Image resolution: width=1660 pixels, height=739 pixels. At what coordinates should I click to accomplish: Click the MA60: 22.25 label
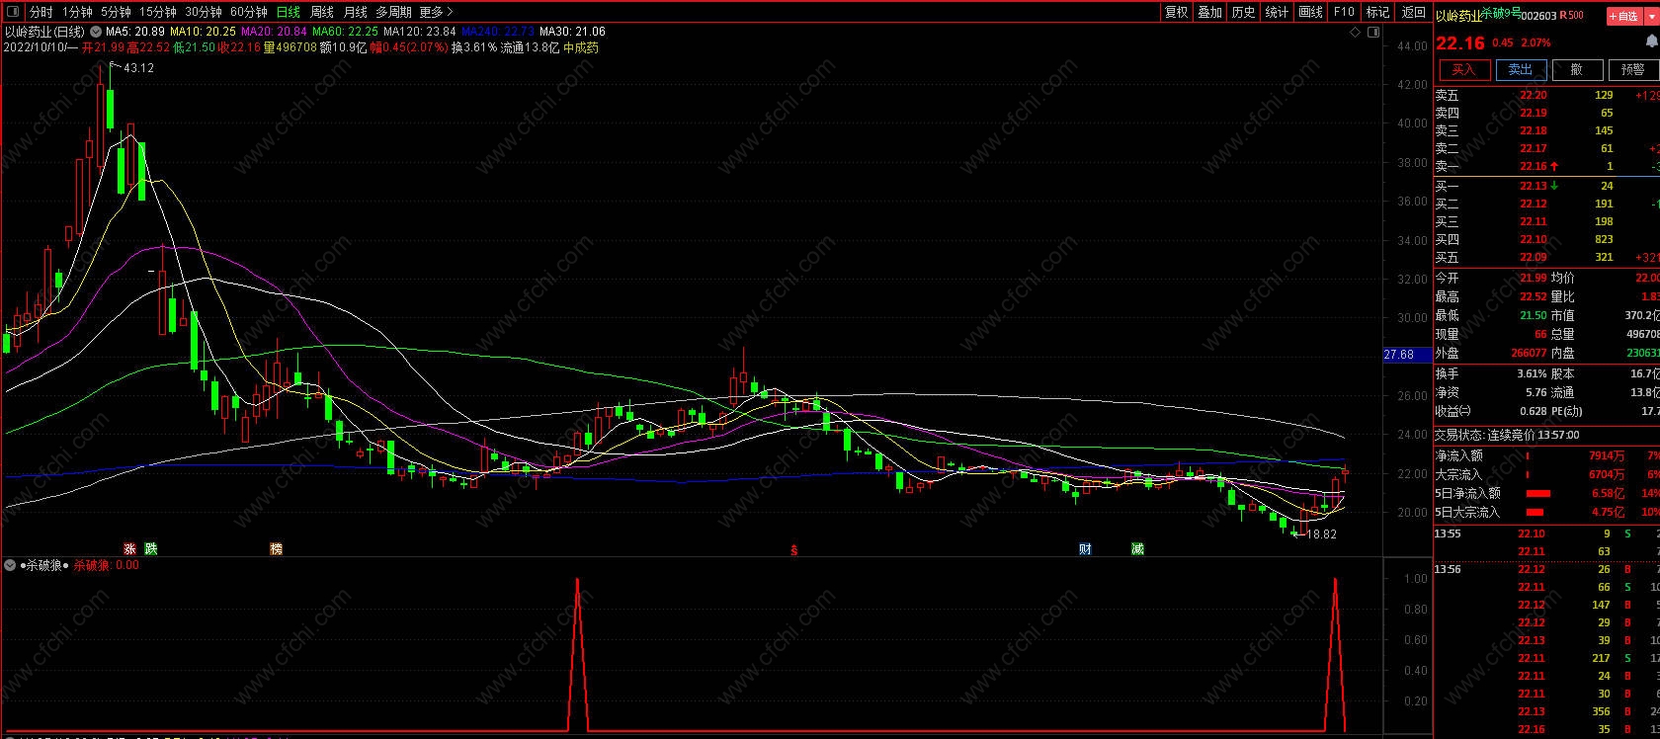(x=345, y=32)
